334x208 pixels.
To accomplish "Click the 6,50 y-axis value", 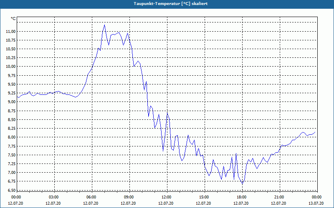I will tap(12, 190).
